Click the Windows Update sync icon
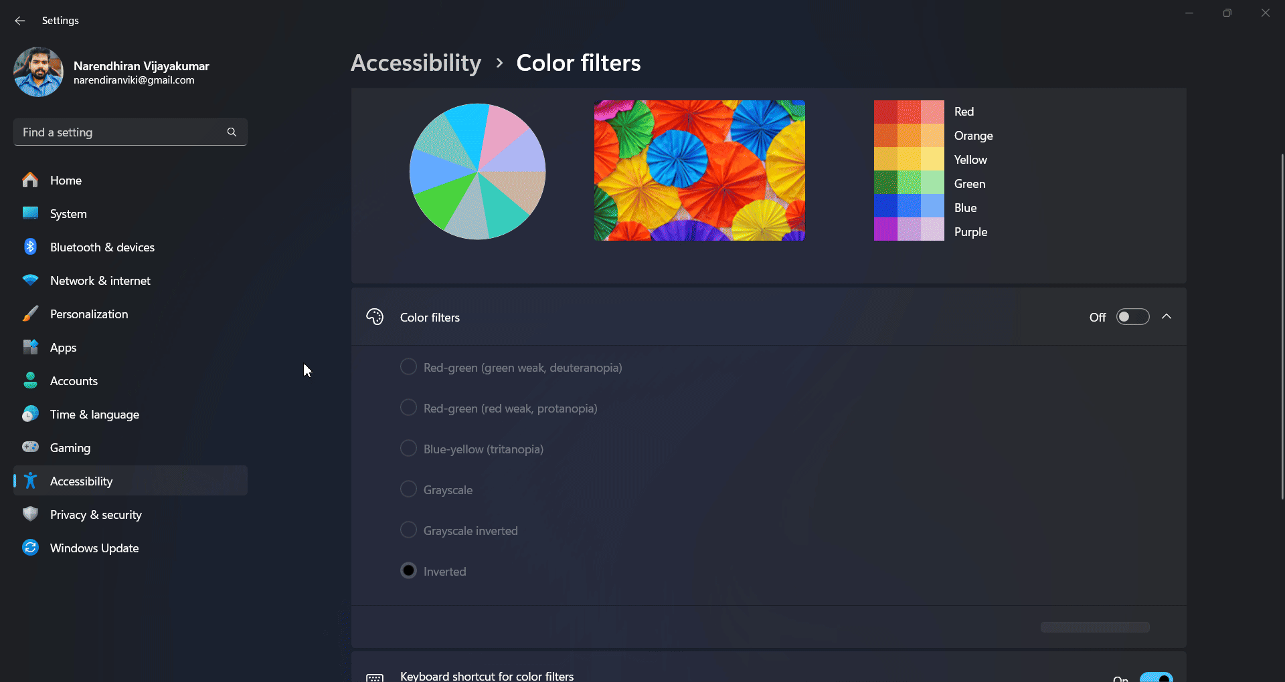 tap(30, 548)
